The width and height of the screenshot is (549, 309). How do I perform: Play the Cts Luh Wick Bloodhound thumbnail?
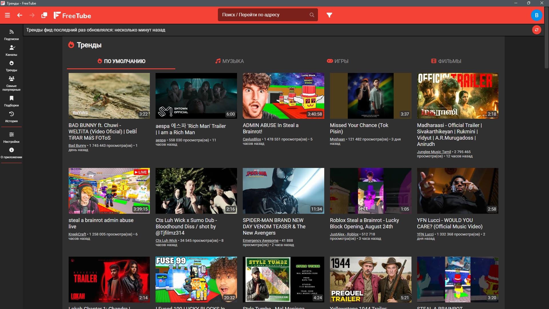coord(196,191)
